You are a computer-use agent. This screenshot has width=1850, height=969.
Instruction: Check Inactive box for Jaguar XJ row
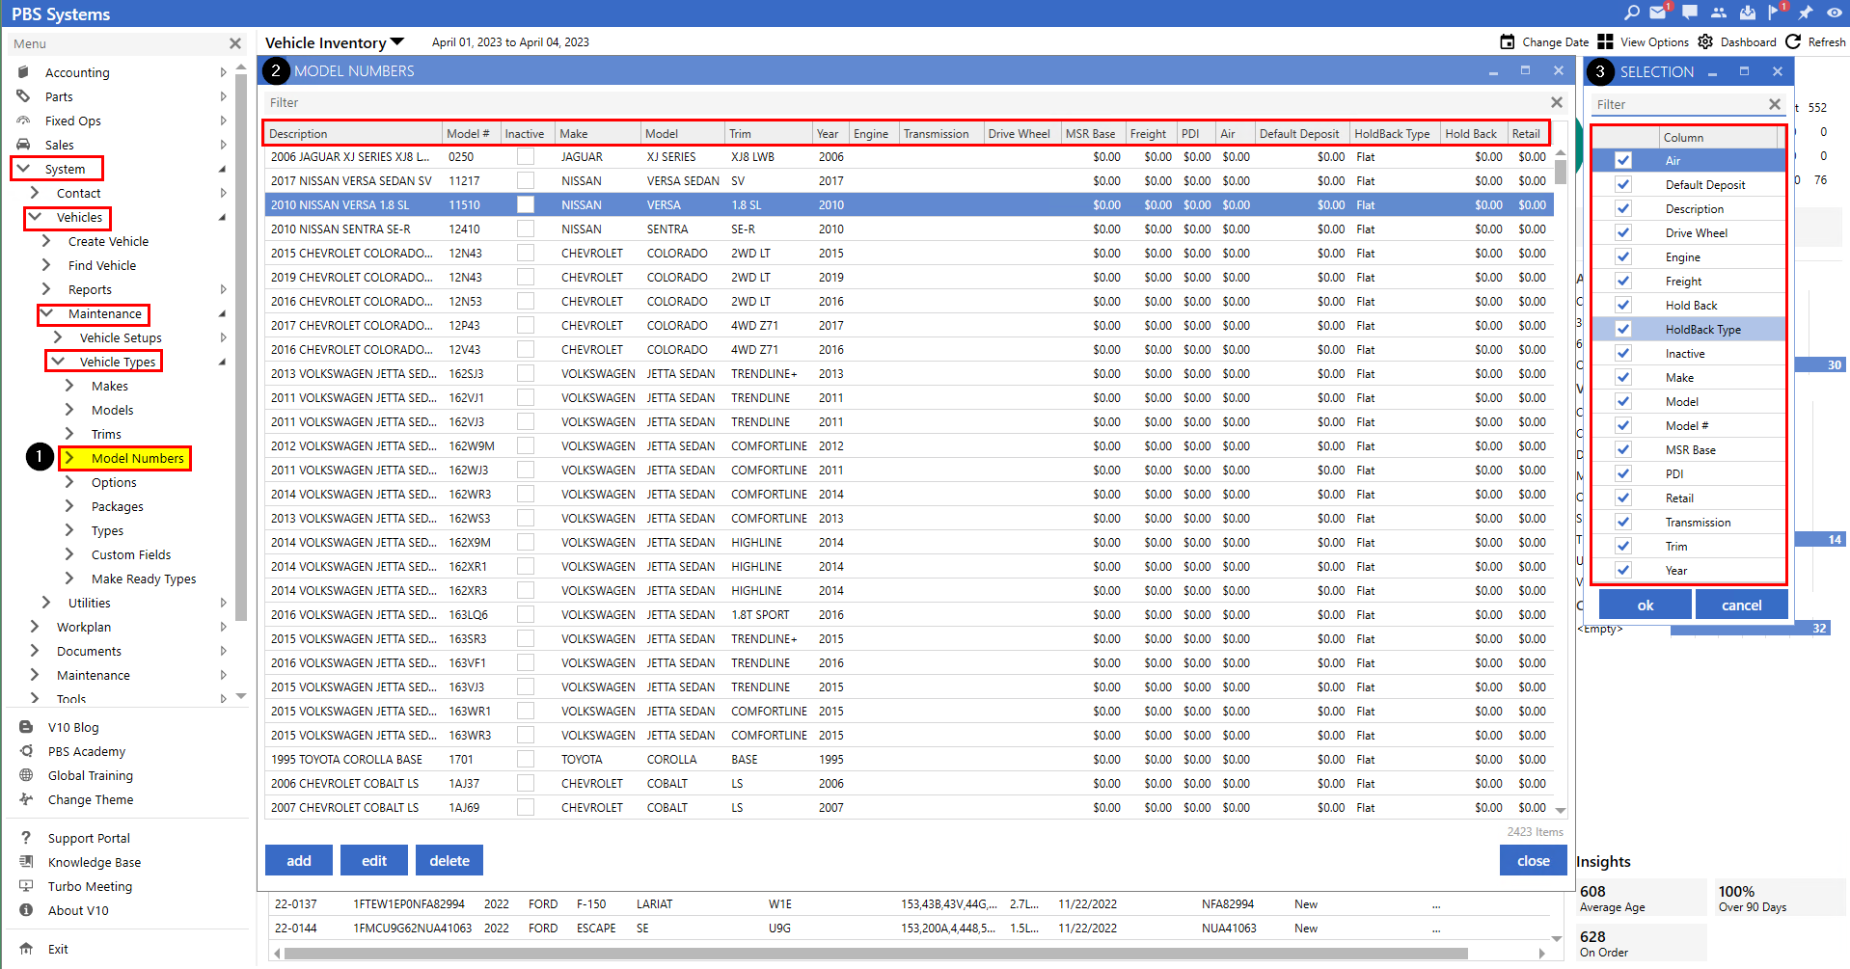(526, 156)
